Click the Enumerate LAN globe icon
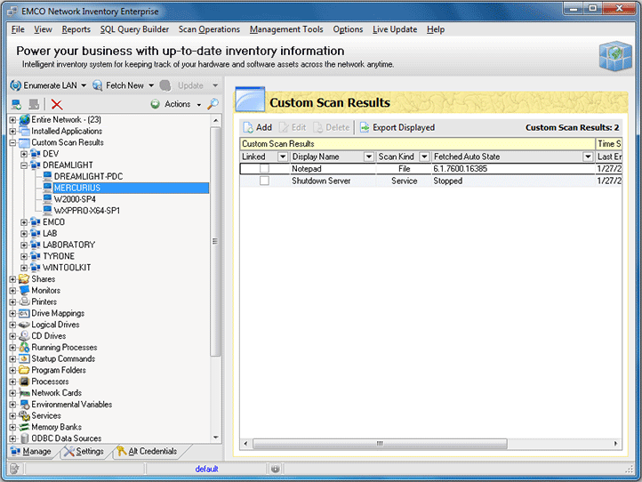The image size is (642, 482). point(16,85)
